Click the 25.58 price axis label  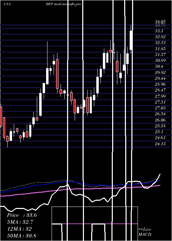(x=160, y=126)
